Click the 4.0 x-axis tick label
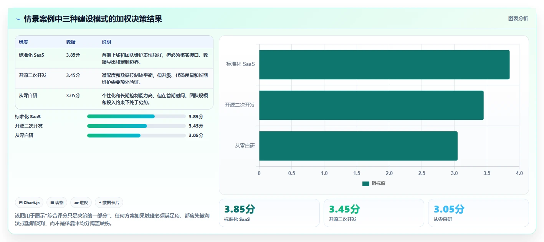The width and height of the screenshot is (544, 242). click(519, 173)
